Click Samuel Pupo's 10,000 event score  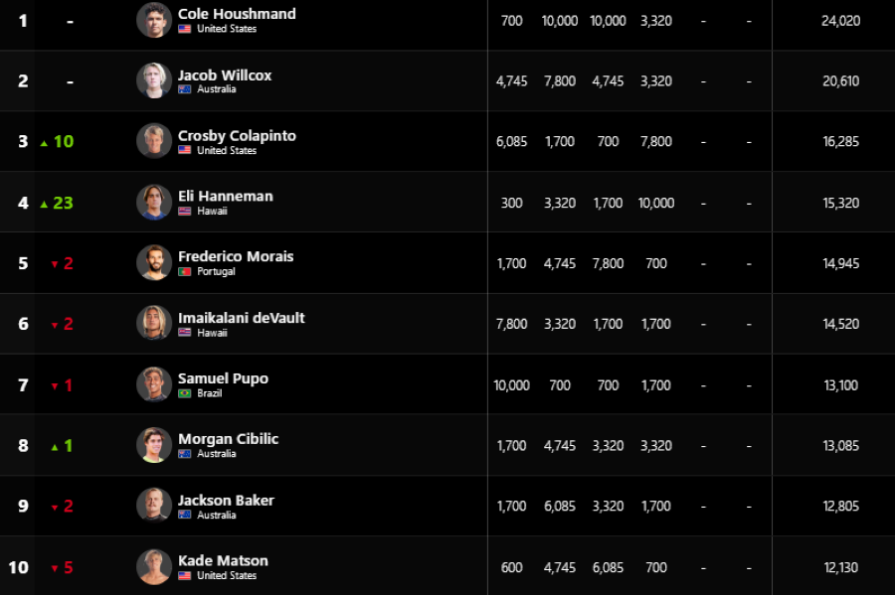coord(511,385)
